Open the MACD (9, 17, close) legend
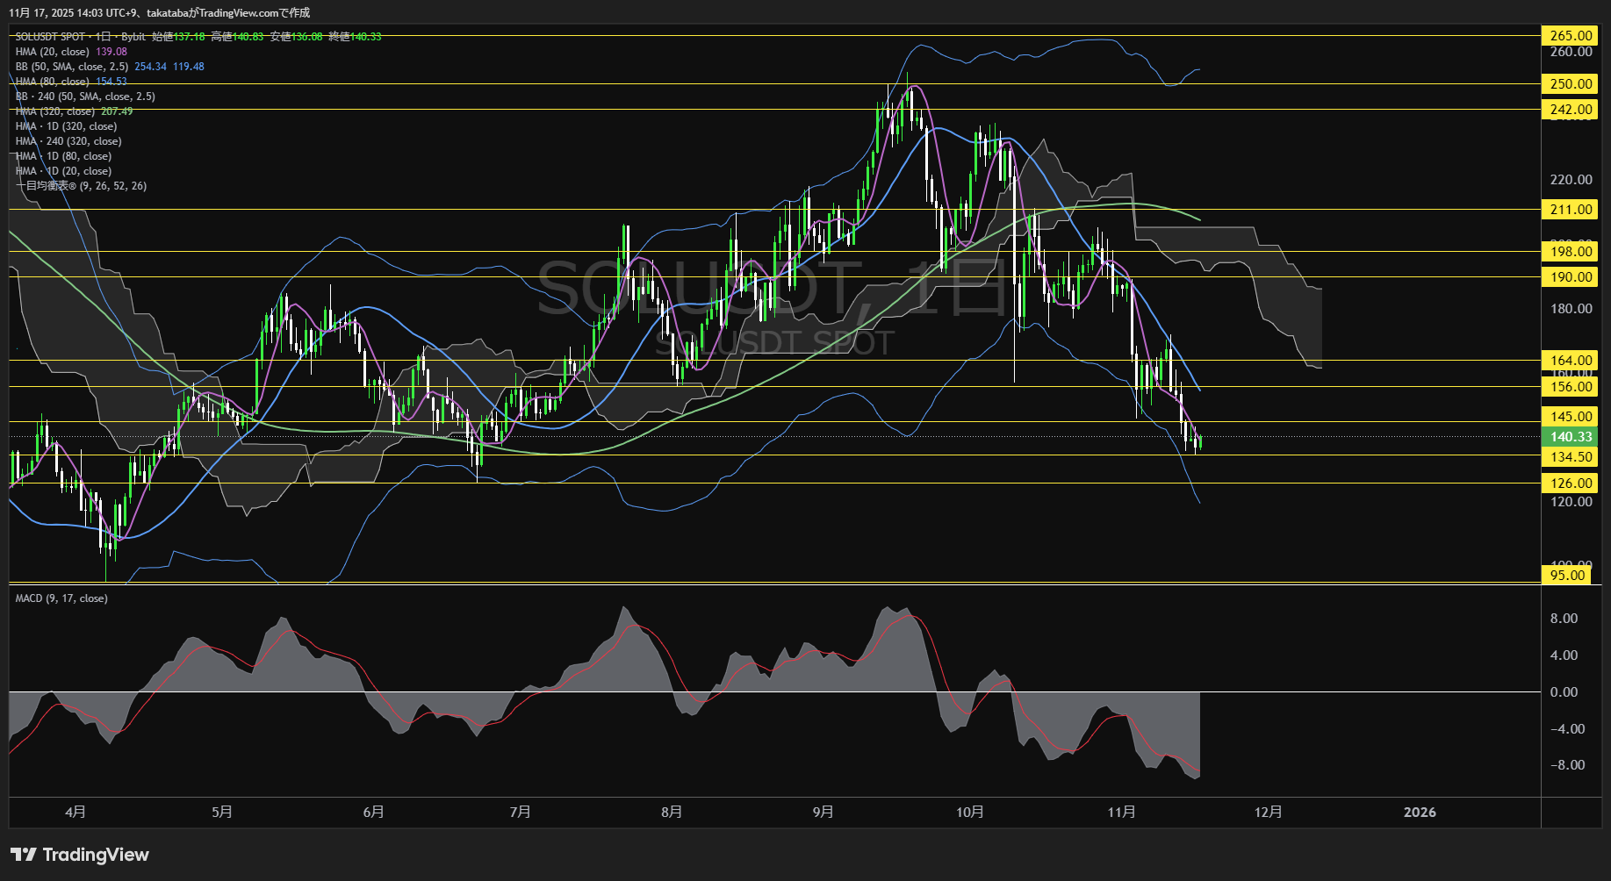Screen dimensions: 1611x881 point(61,598)
